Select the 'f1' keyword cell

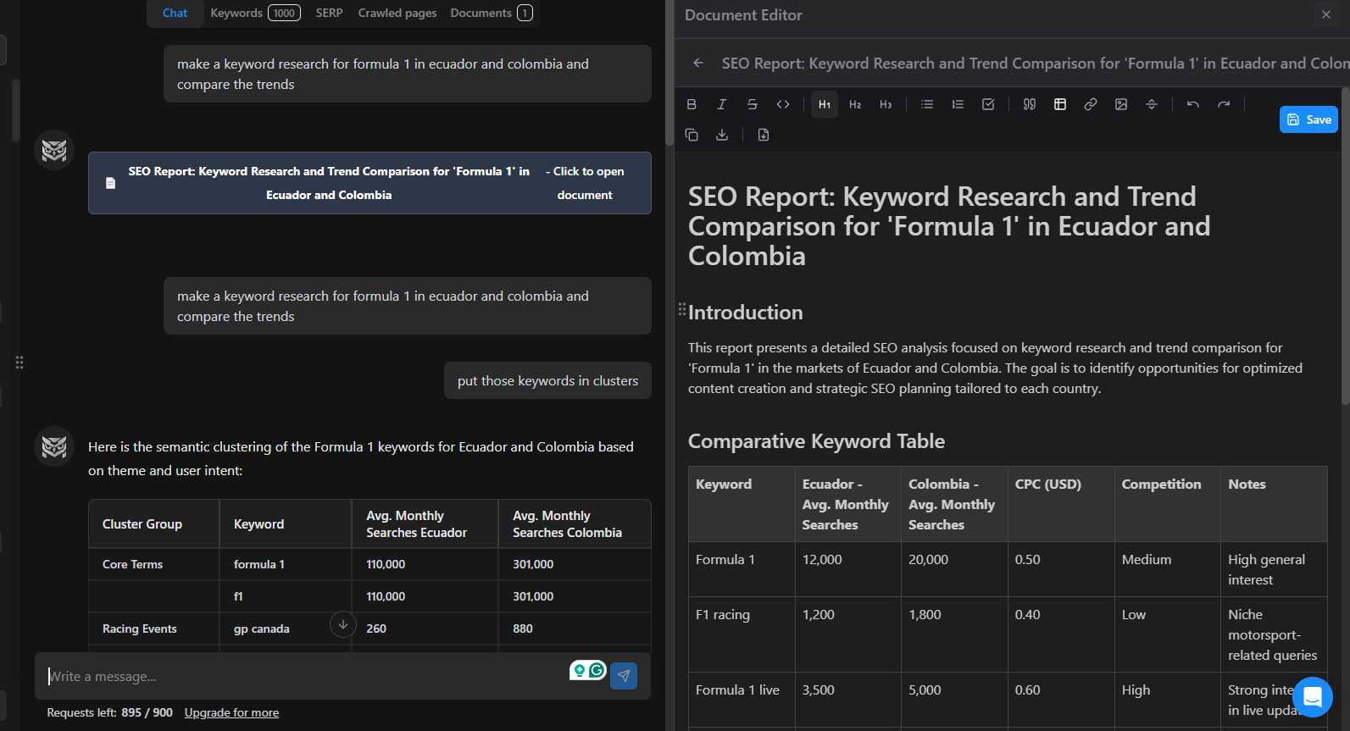pos(286,596)
